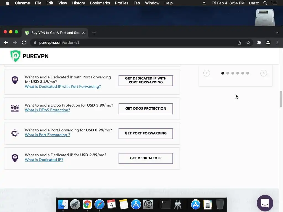Image resolution: width=283 pixels, height=212 pixels.
Task: Open Notes from the dock
Action: click(124, 204)
